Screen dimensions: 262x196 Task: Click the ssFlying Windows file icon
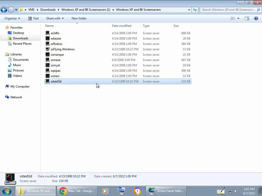coord(48,49)
